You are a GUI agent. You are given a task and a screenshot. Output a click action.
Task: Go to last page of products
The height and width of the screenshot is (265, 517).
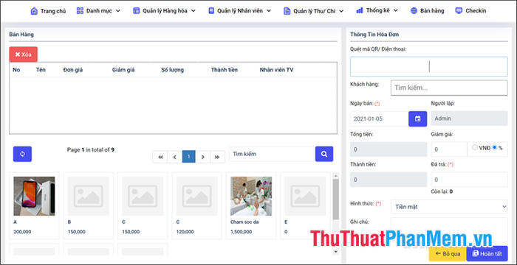217,157
